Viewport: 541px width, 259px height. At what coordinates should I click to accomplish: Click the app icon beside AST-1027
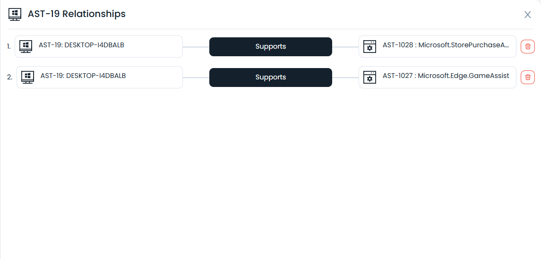pos(369,77)
